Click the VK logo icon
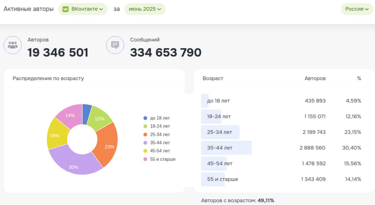The width and height of the screenshot is (375, 205). [x=66, y=9]
